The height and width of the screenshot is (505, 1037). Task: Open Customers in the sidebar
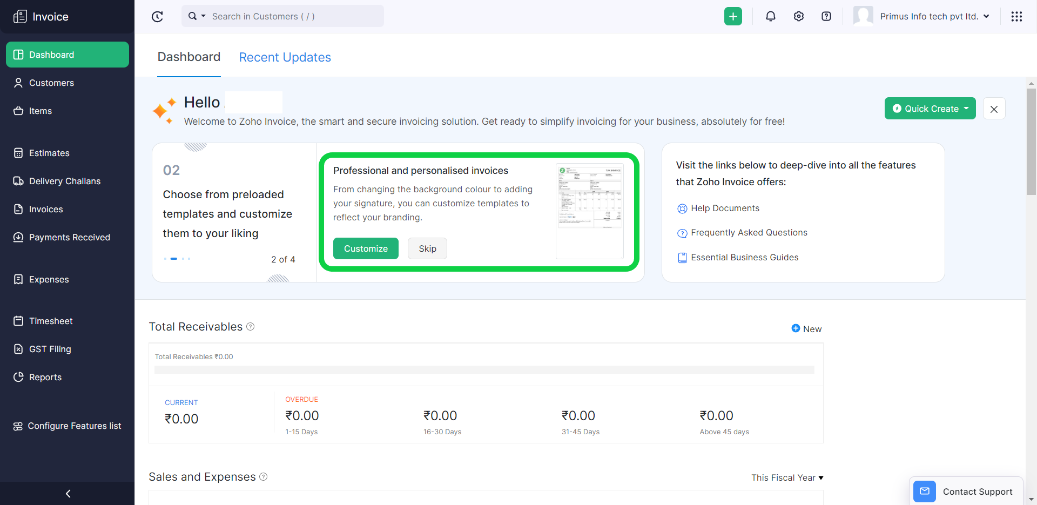68,83
